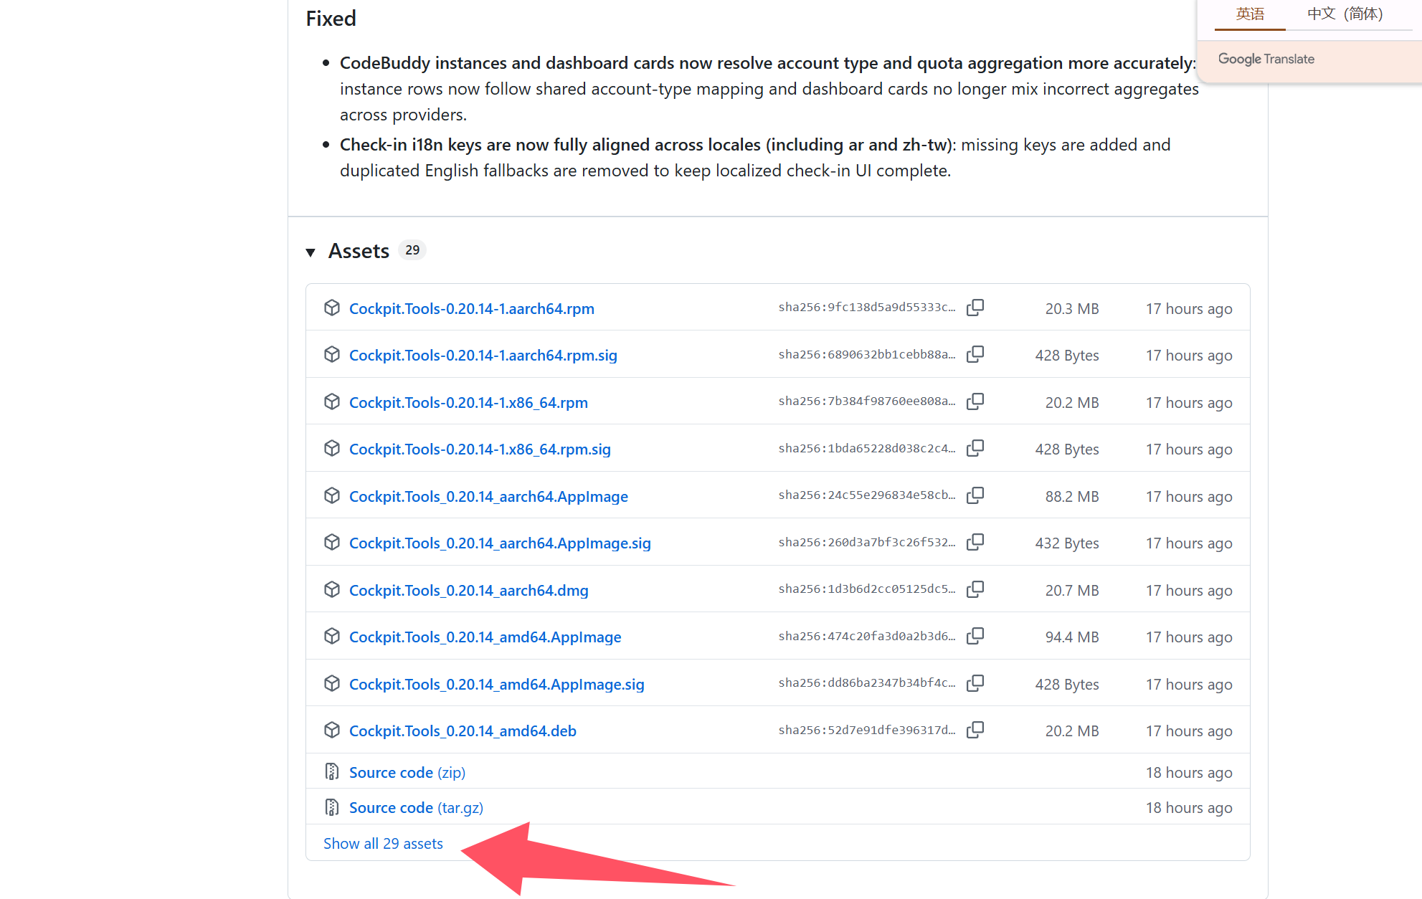
Task: Expand list via Show all 29 assets
Action: [383, 843]
